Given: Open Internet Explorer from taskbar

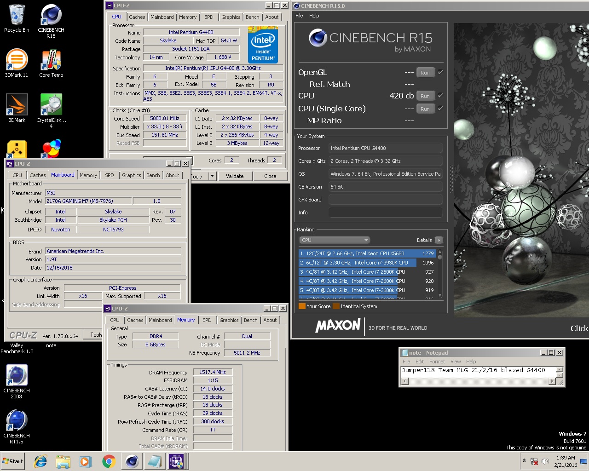Looking at the screenshot, I should (40, 461).
